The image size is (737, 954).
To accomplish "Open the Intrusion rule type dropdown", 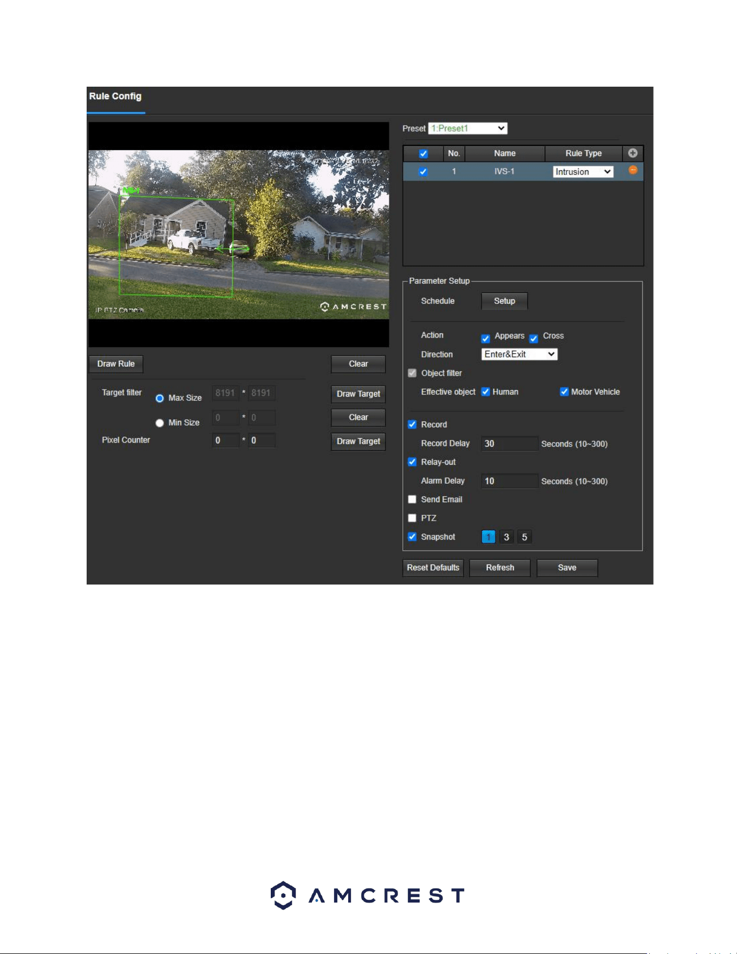I will (x=583, y=172).
